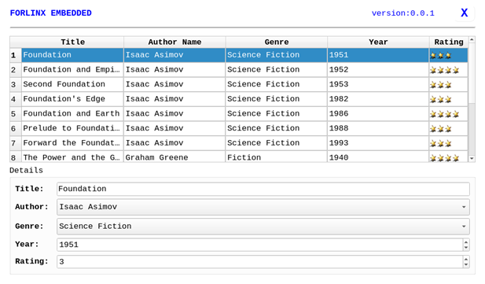Click the star rating of Second Foundation
This screenshot has height=284, width=485.
(x=449, y=84)
